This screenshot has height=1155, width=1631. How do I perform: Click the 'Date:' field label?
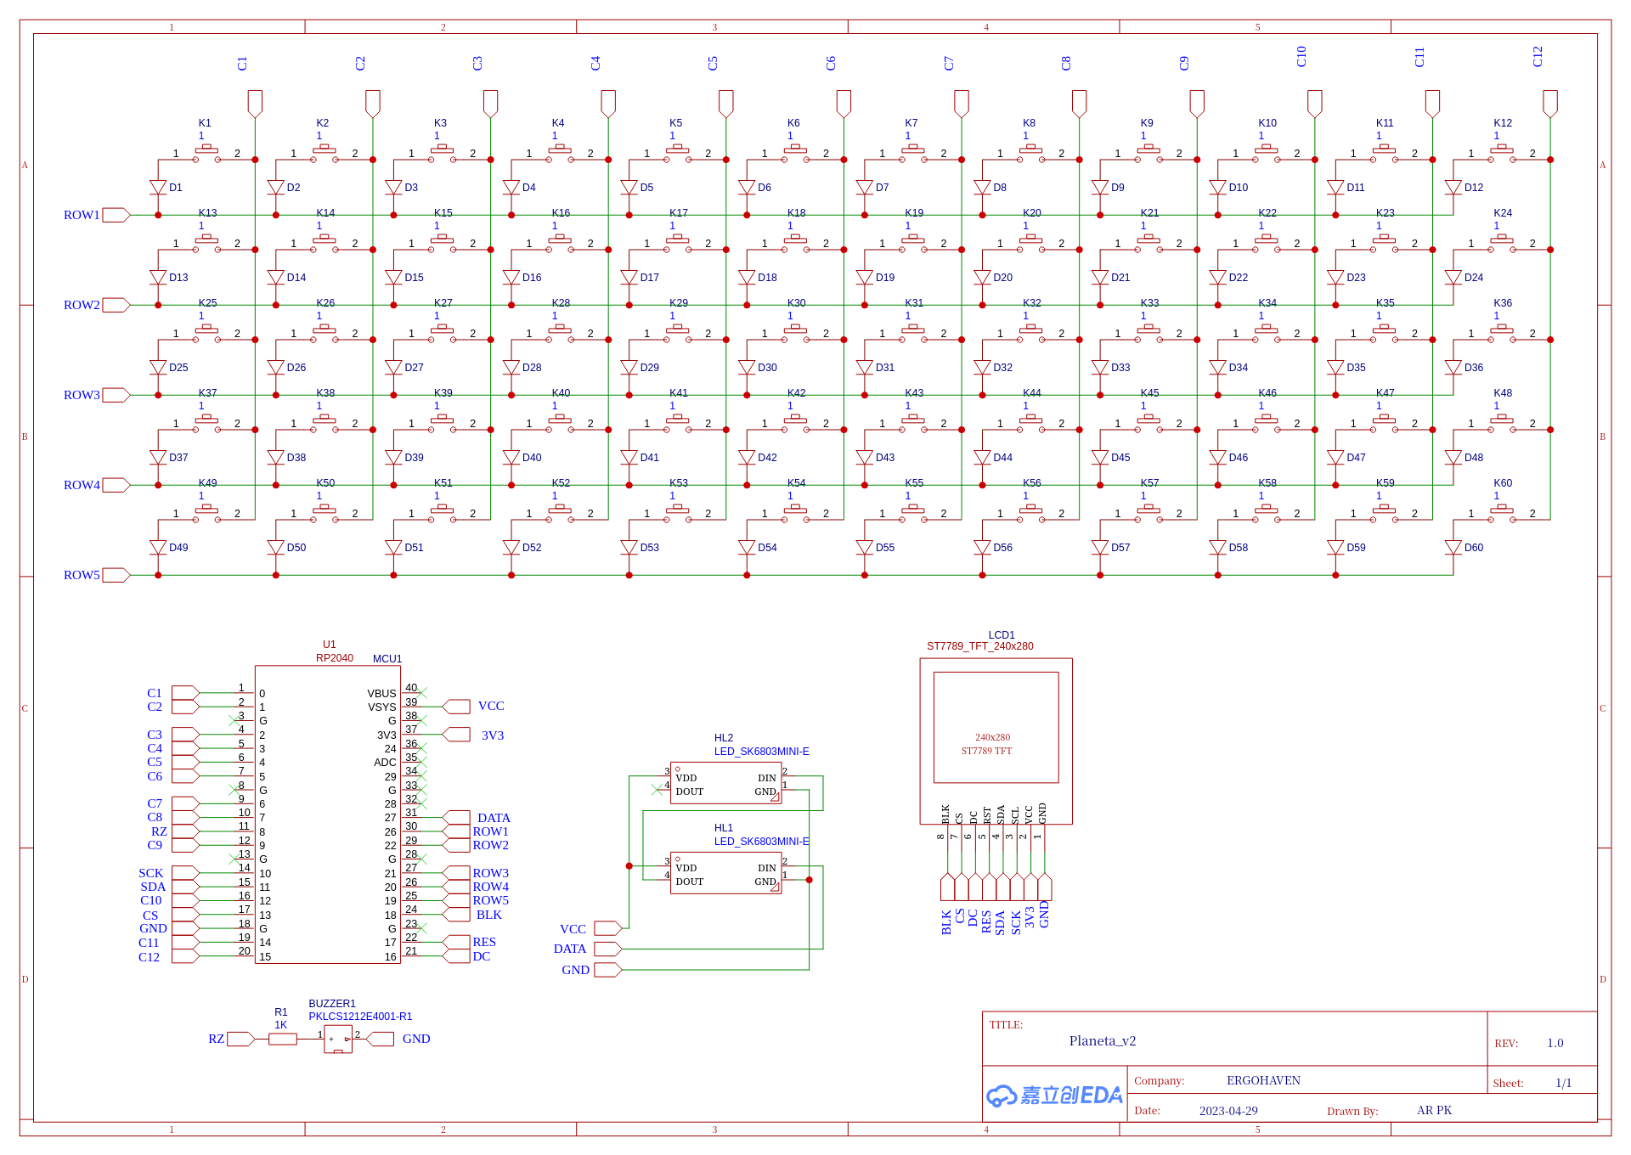[x=1147, y=1110]
